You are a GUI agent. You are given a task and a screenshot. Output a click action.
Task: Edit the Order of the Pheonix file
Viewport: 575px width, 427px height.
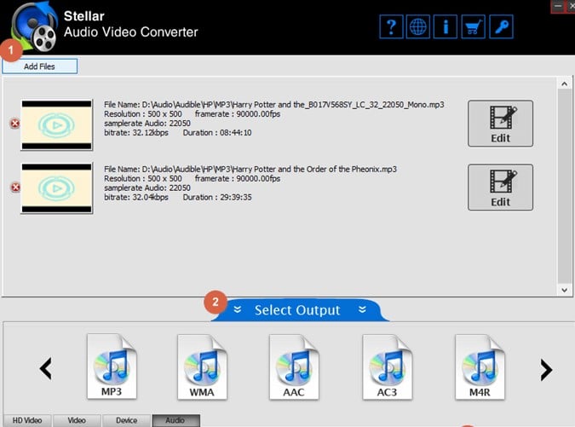point(500,188)
